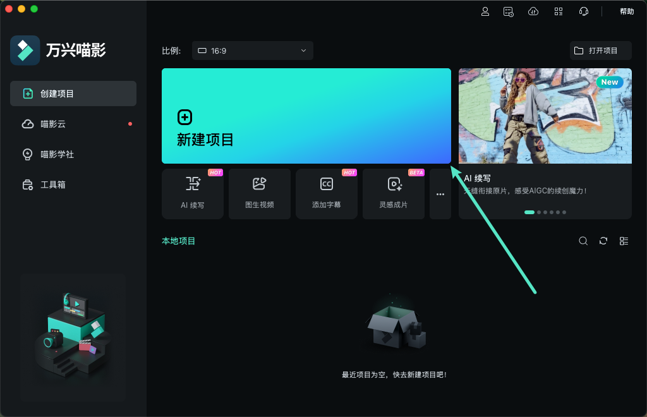Click the second carousel pagination dot
Screen dimensions: 647x417
538,212
